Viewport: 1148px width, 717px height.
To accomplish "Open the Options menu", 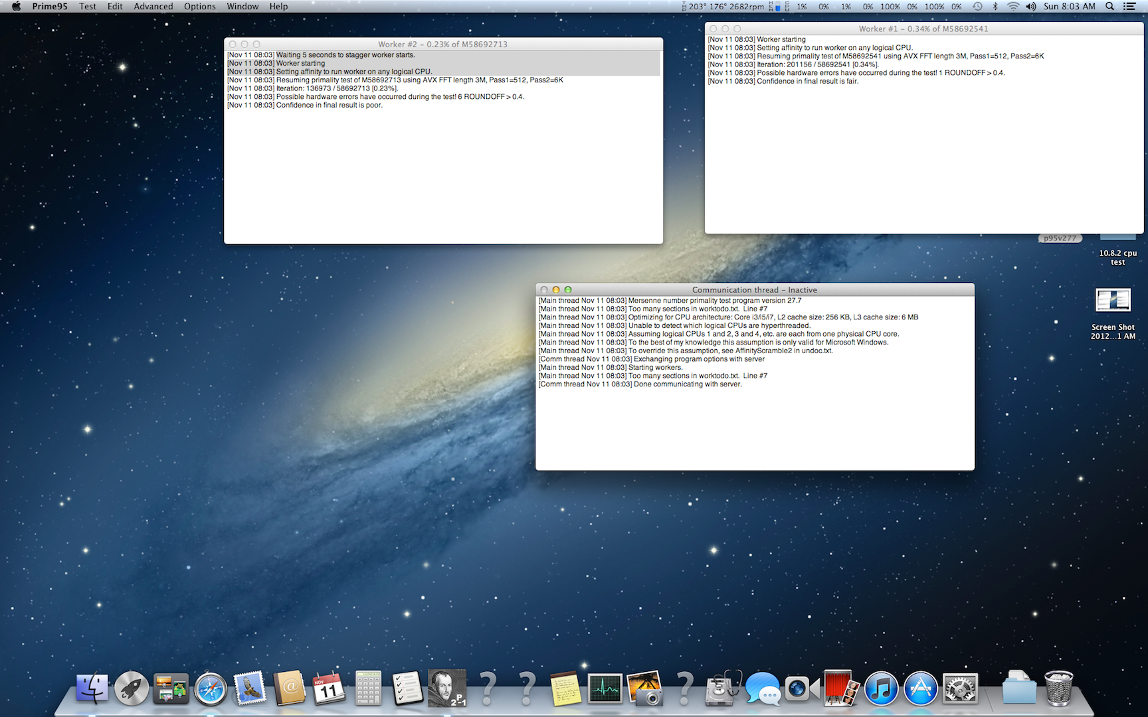I will [x=200, y=7].
